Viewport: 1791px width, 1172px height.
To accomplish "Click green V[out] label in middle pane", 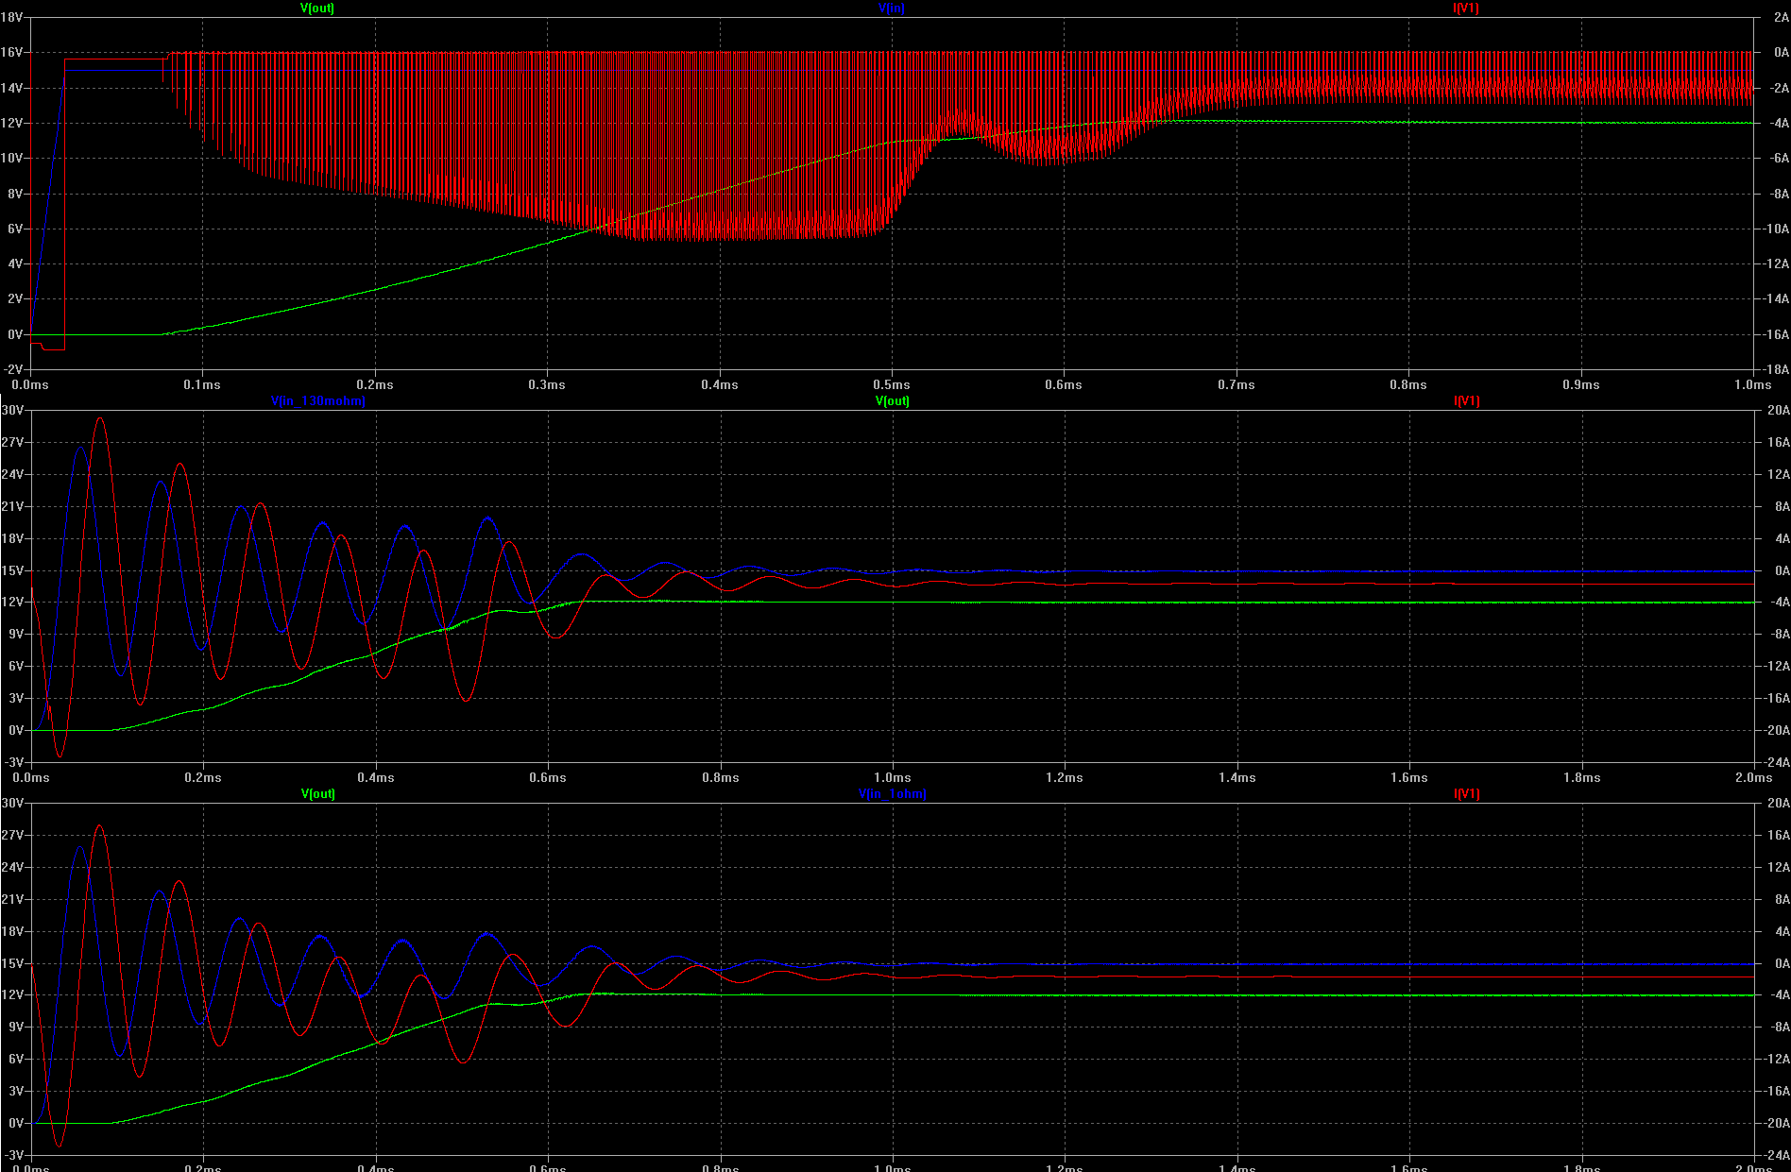I will coord(892,401).
